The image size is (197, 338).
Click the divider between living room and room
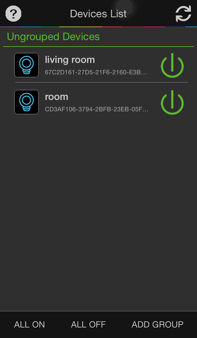pos(101,82)
